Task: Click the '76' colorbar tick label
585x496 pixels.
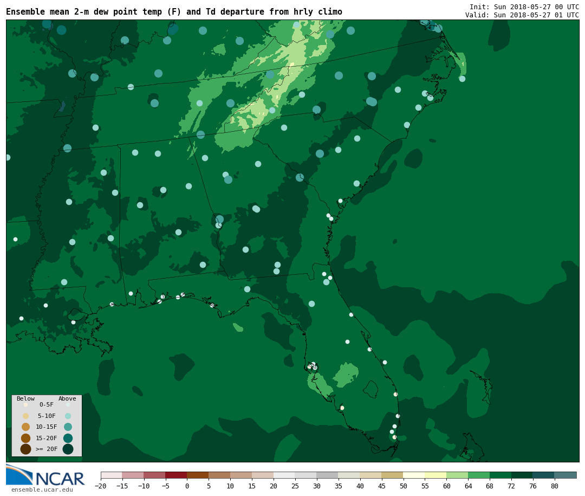Action: [533, 486]
